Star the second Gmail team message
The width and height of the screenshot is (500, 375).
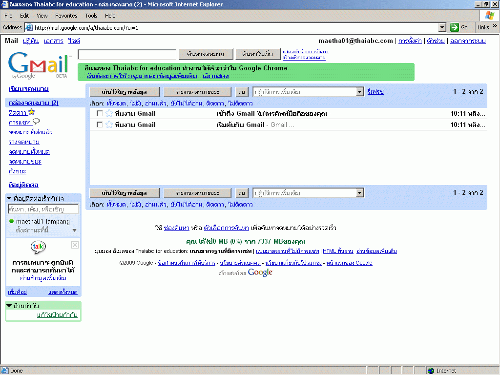(109, 125)
